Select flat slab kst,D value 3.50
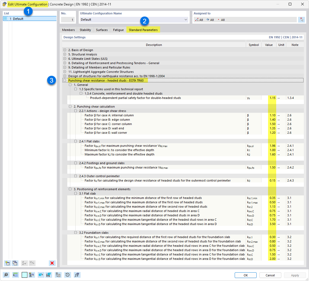 [x=272, y=224]
